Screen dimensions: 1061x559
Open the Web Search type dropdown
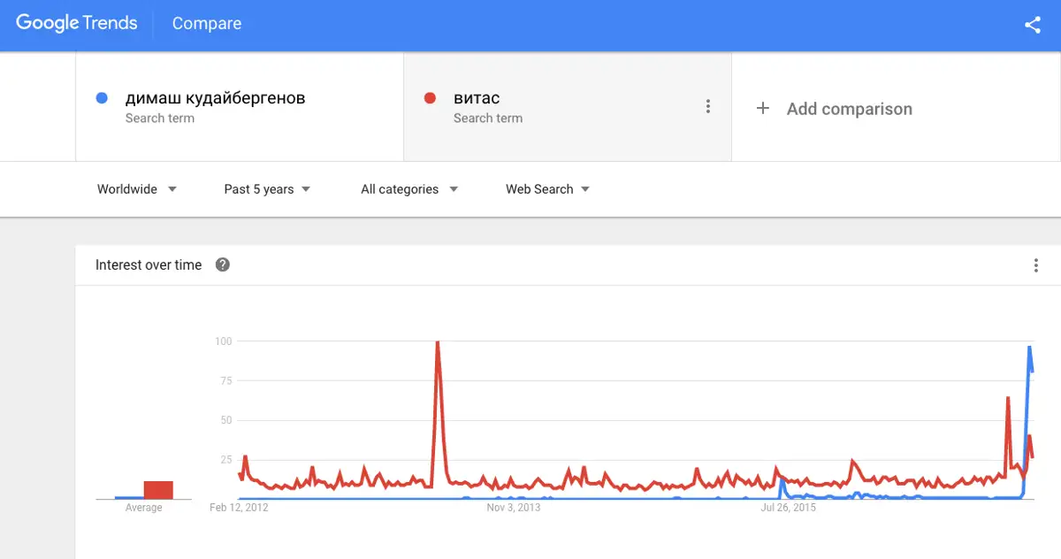(x=548, y=189)
